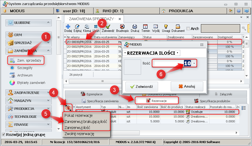Clone order with Klonuj icon

point(87,27)
